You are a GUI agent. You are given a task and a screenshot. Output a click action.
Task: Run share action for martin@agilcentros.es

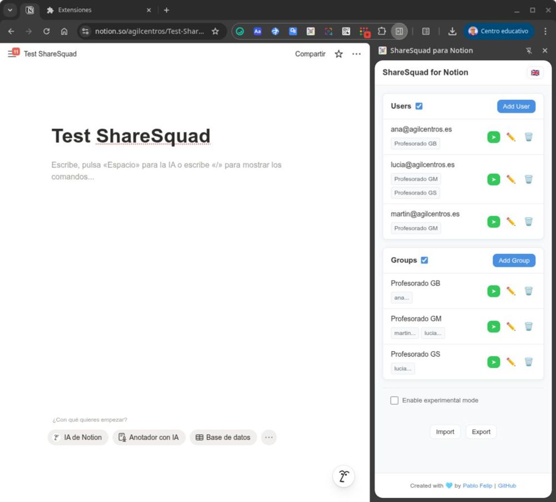pyautogui.click(x=494, y=222)
